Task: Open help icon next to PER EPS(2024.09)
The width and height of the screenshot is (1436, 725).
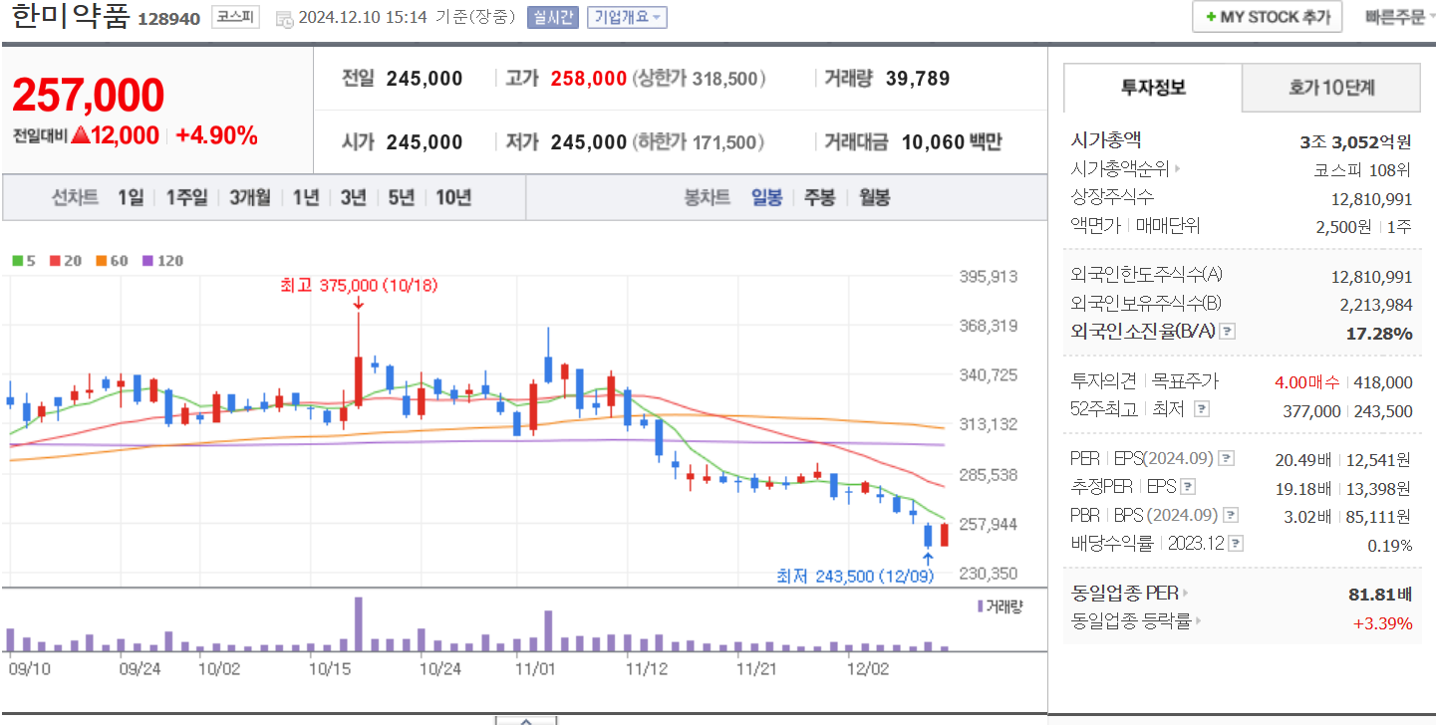Action: coord(1227,459)
